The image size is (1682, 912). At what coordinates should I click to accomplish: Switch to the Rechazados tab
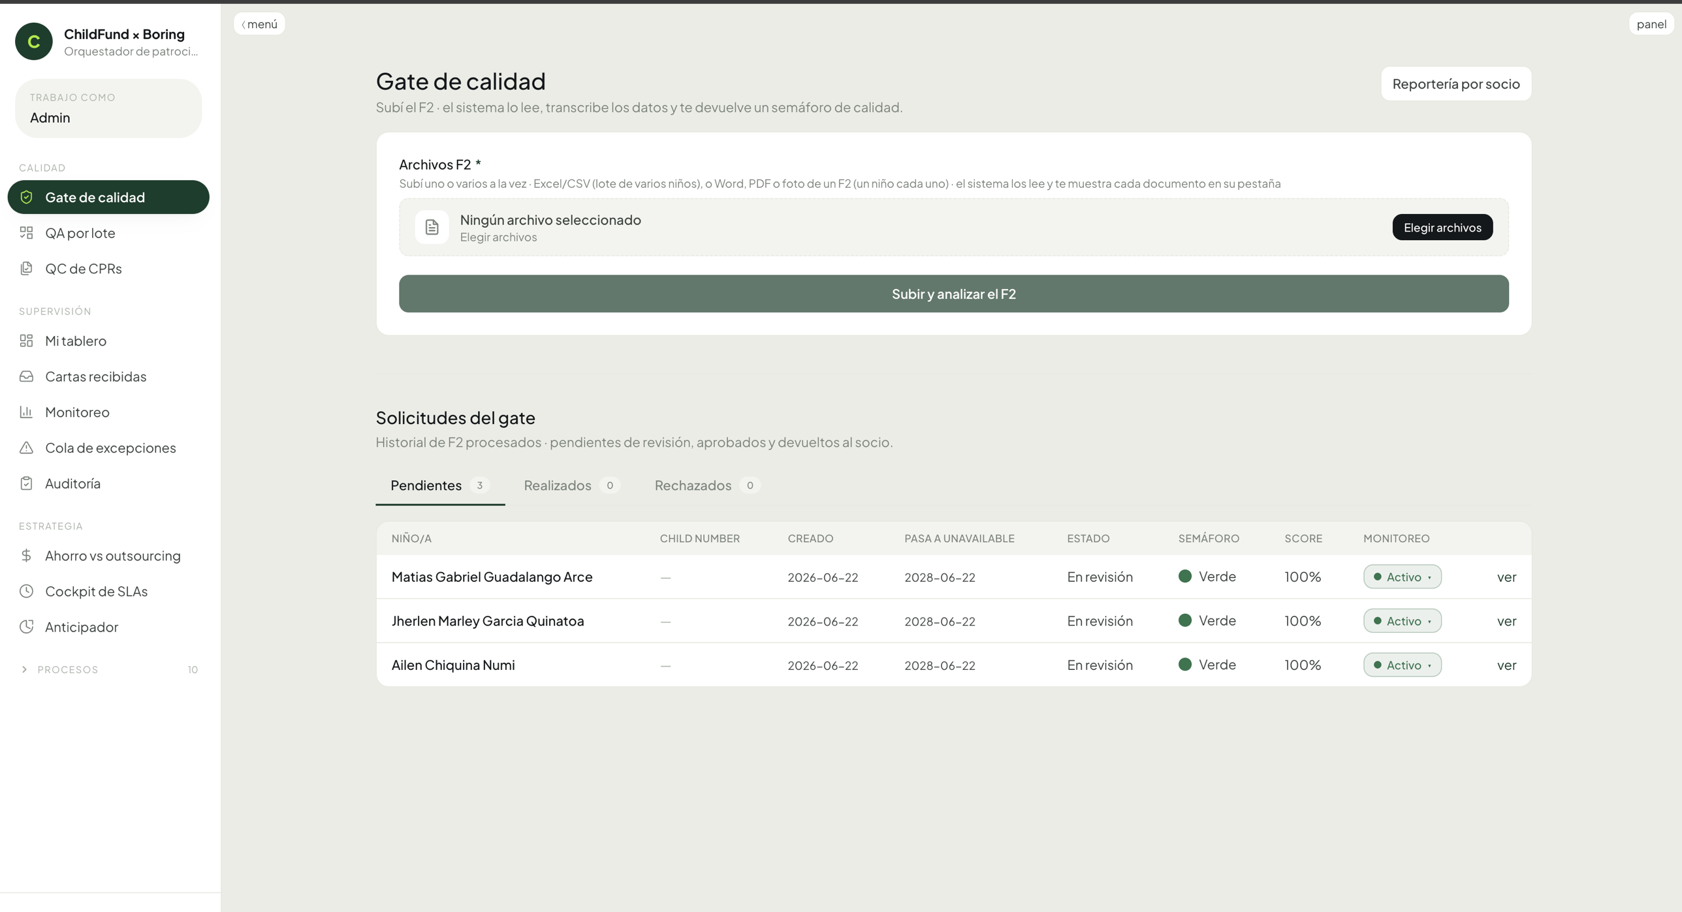707,485
